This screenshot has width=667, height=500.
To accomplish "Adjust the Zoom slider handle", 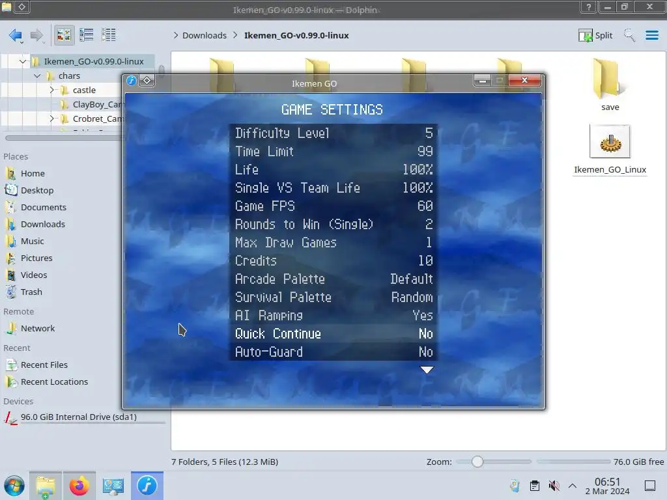I will (477, 462).
